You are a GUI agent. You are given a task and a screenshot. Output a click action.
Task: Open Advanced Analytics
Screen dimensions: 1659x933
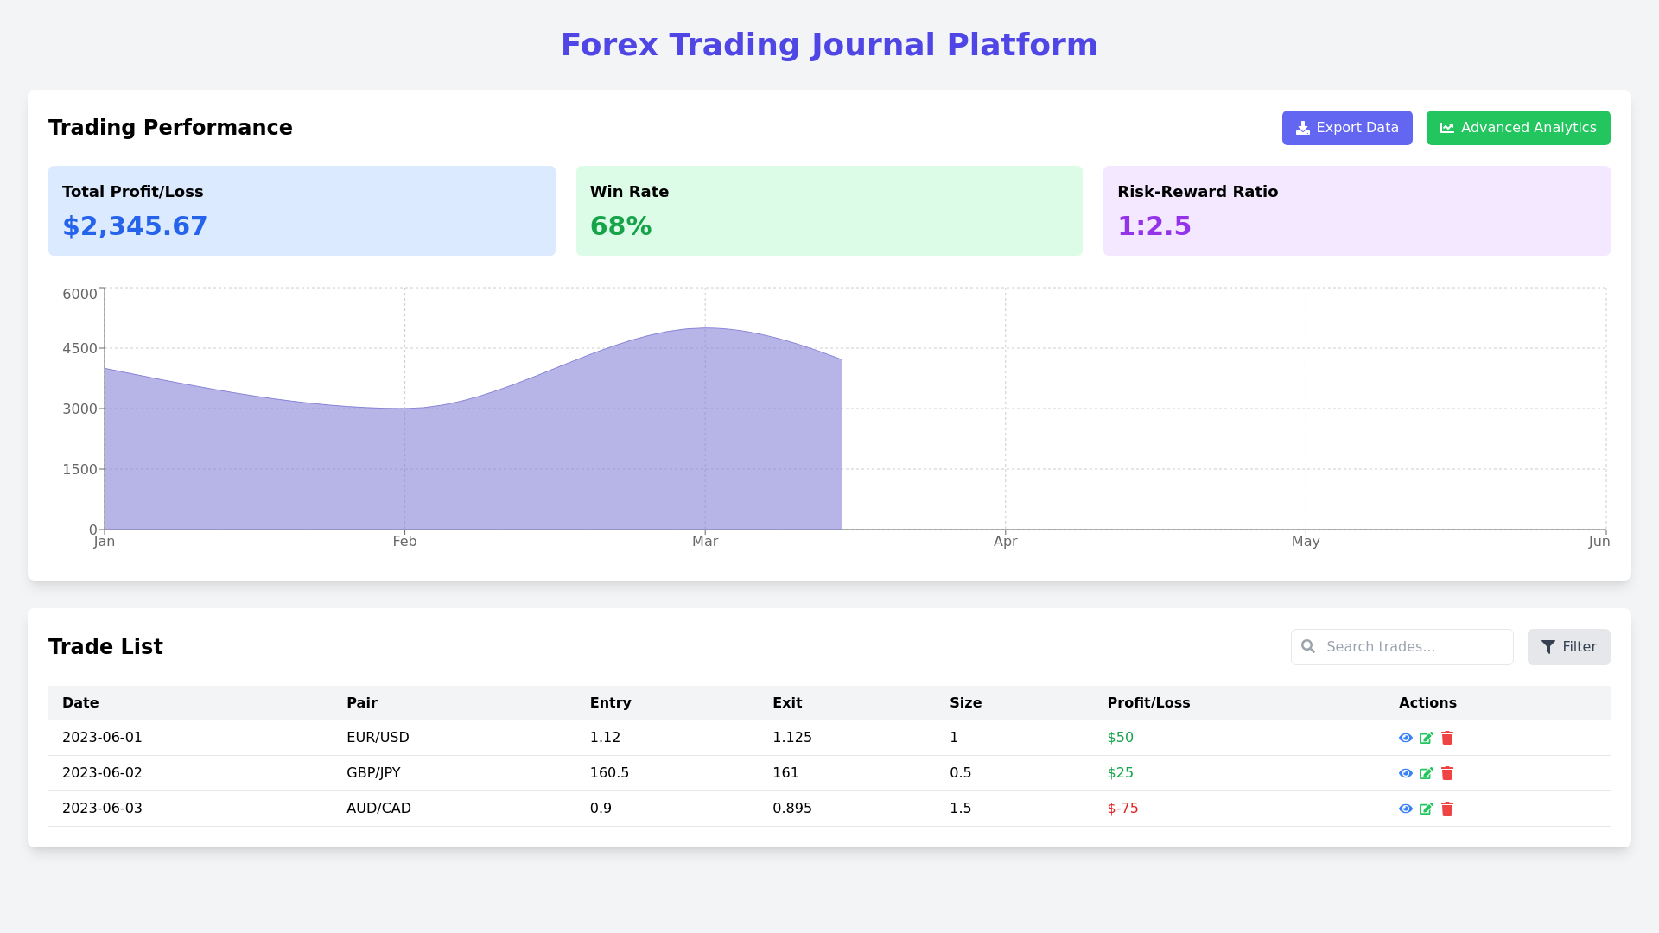(1517, 128)
